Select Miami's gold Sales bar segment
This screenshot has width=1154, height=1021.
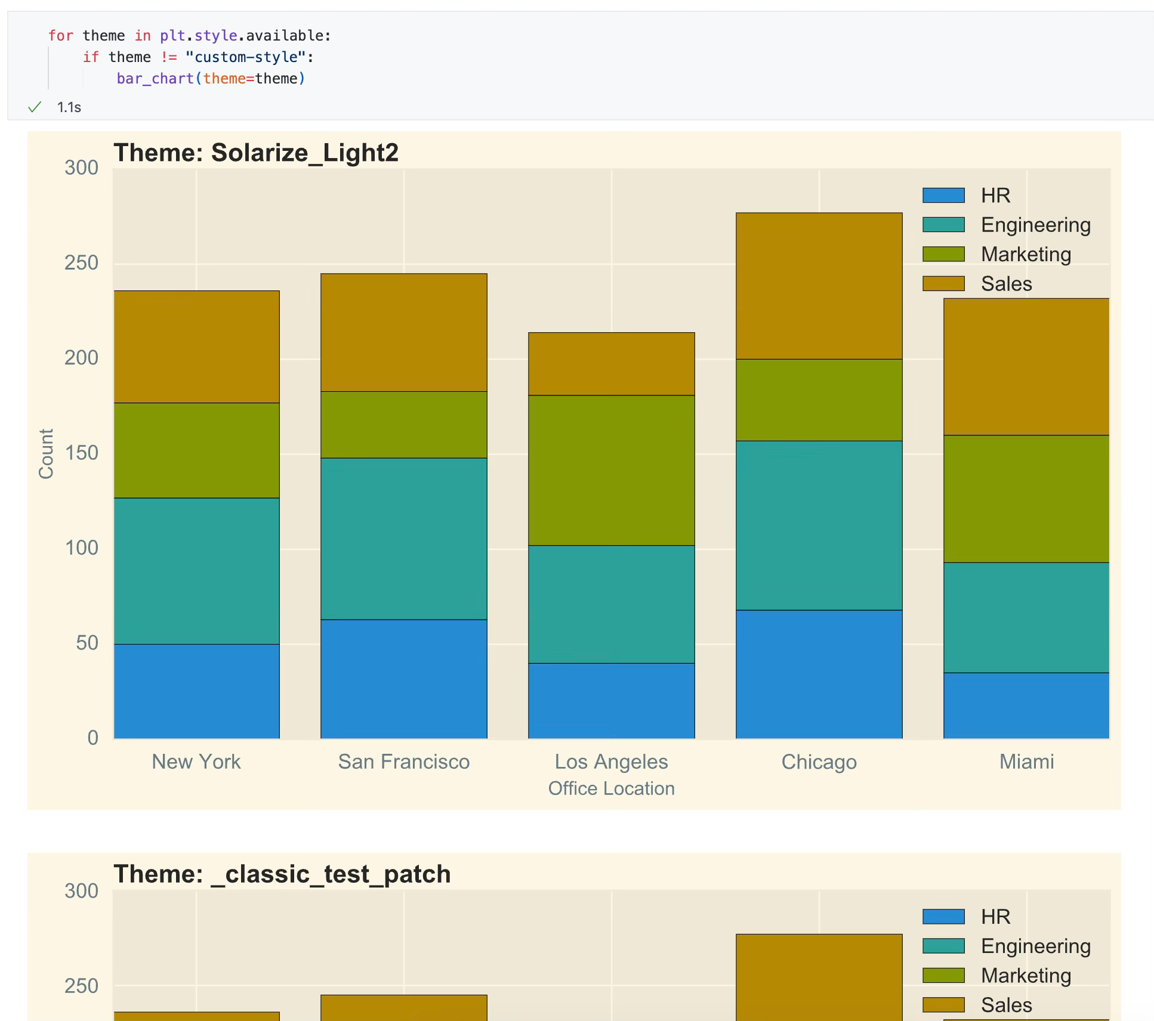point(1026,367)
